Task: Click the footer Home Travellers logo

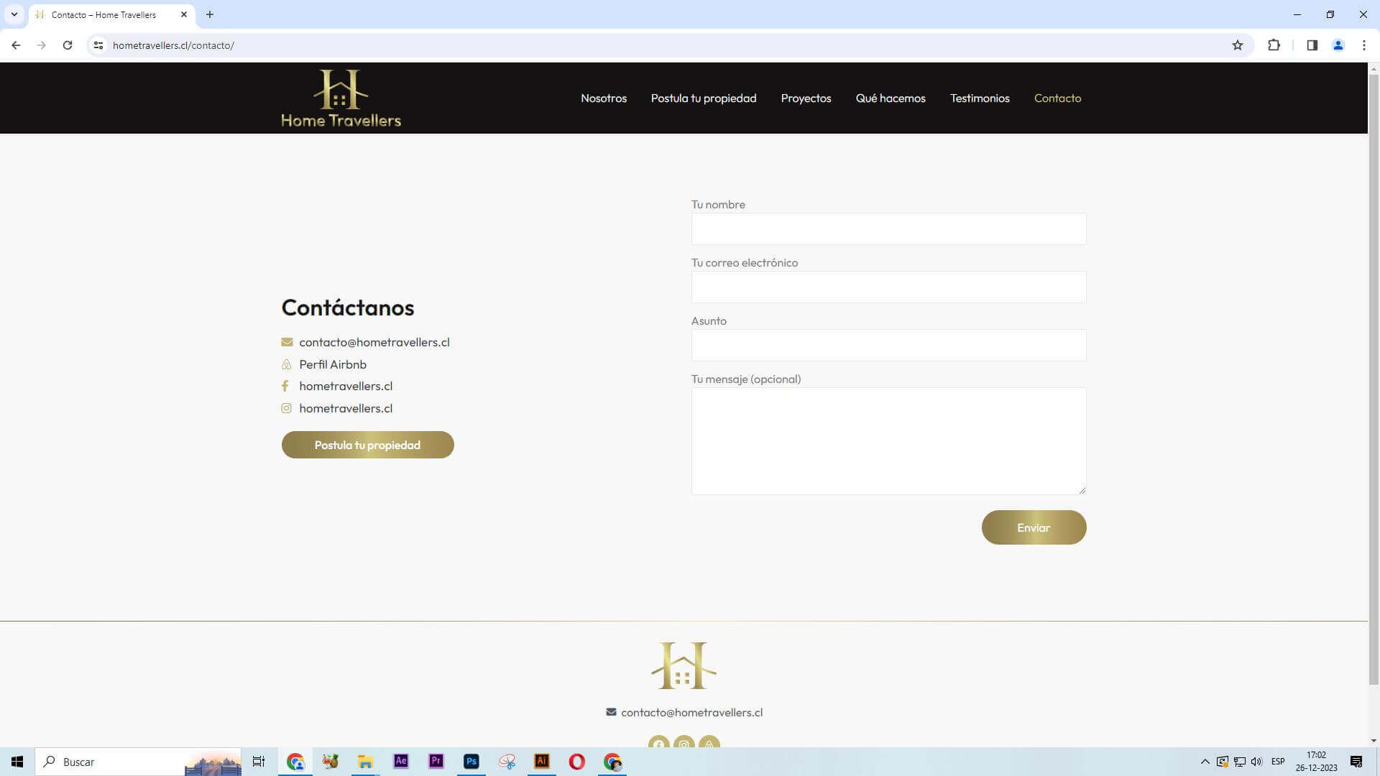Action: point(684,665)
